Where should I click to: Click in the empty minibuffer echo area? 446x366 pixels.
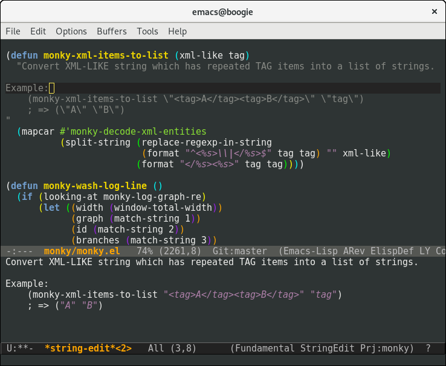223,359
